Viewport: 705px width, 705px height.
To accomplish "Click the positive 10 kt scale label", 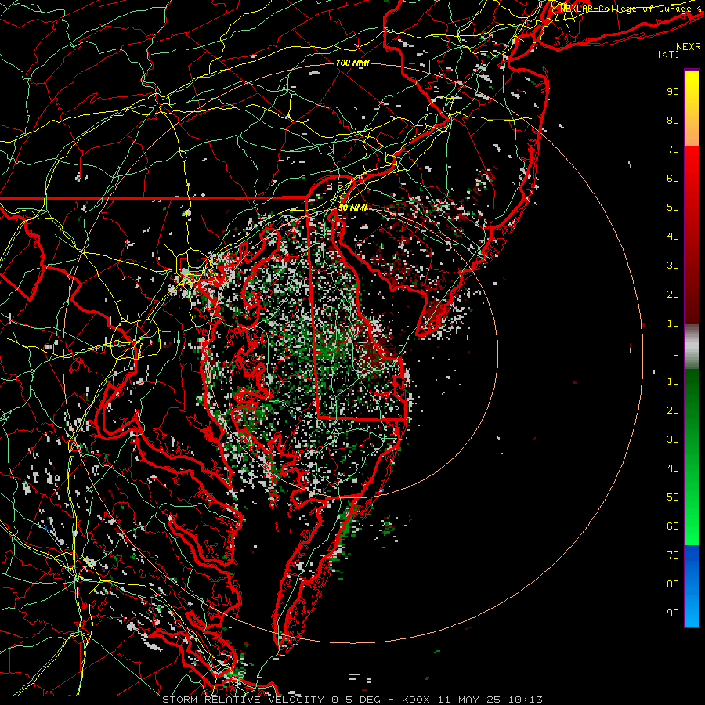I will pyautogui.click(x=673, y=324).
